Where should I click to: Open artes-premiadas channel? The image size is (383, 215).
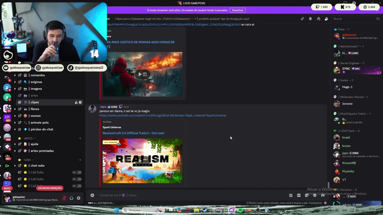point(49,151)
